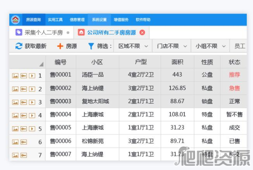Click 获取最新 refresh button
Image resolution: width=253 pixels, height=170 pixels.
31,46
